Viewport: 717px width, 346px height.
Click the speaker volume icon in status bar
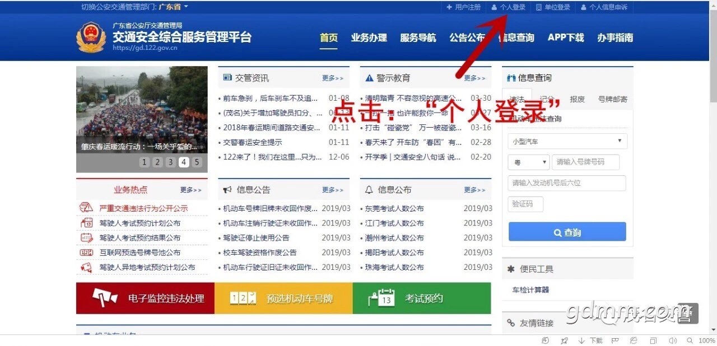[673, 340]
